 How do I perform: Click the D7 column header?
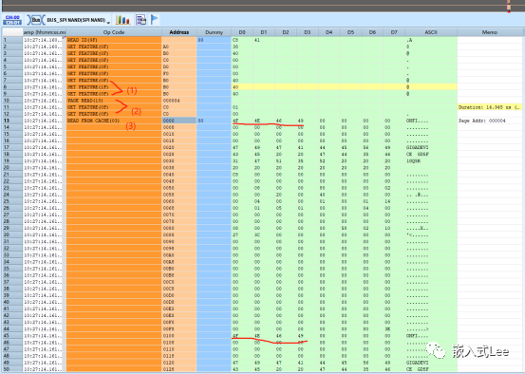(x=394, y=32)
